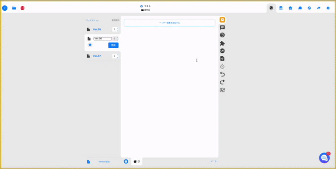
Task: Open the history clock icon in right toolbar
Action: (x=222, y=35)
